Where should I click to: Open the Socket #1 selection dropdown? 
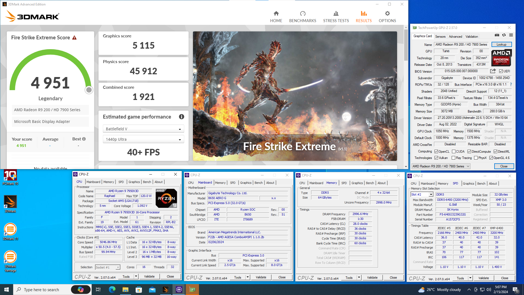point(108,267)
